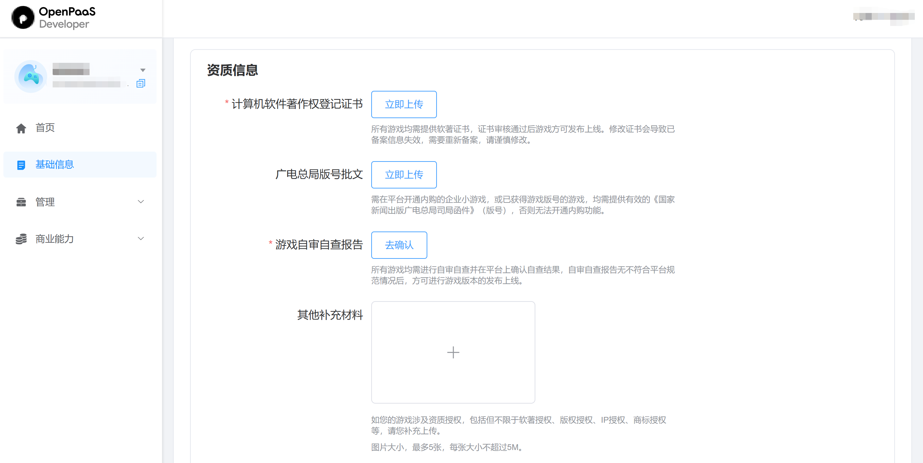Image resolution: width=923 pixels, height=463 pixels.
Task: Click the copy ID icon in account card
Action: (x=141, y=83)
